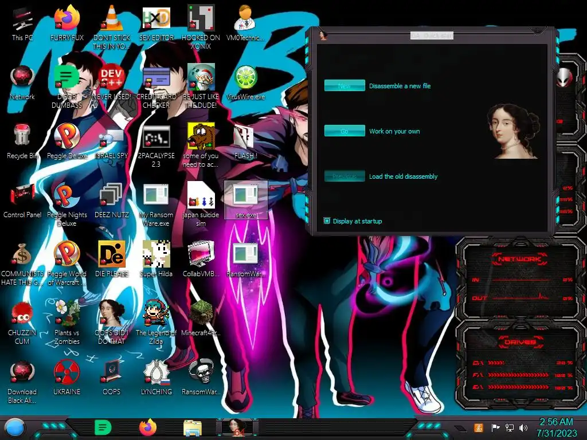The width and height of the screenshot is (587, 440).
Task: Select The Legend of Zilda icon
Action: (x=156, y=313)
